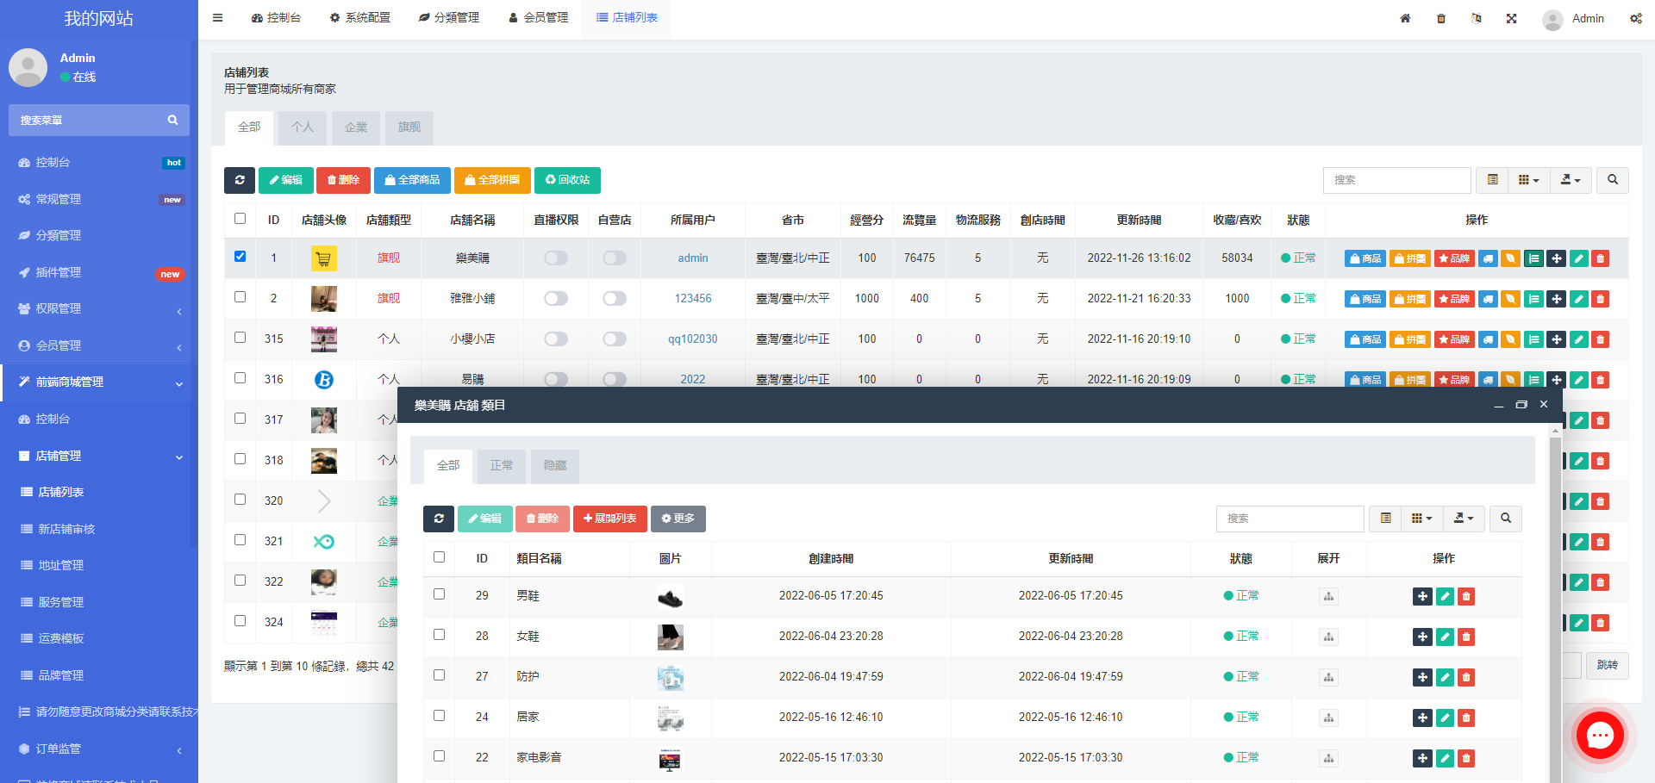Image resolution: width=1655 pixels, height=783 pixels.
Task: Toggle 自营店 switch for 雅雅小鋪 store
Action: pos(615,299)
